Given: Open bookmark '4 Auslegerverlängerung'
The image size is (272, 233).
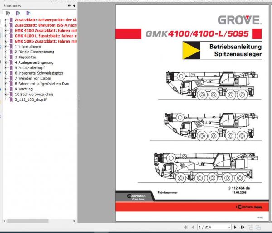Looking at the screenshot, I should pos(34,62).
